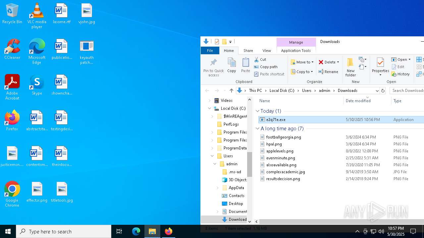Viewport: 424px width, 238px height.
Task: Select CCleaner desktop icon
Action: [x=12, y=49]
